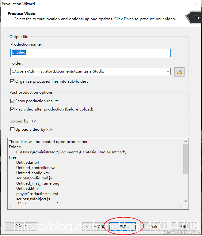The height and width of the screenshot is (236, 202).
Task: Select the Untitled.mp4 line
Action: pos(28,163)
